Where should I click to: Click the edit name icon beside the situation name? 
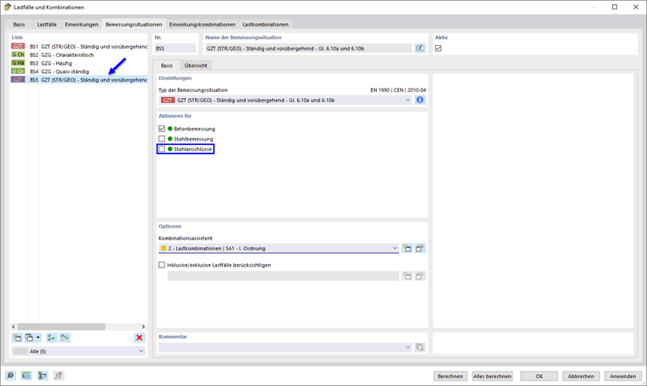420,49
